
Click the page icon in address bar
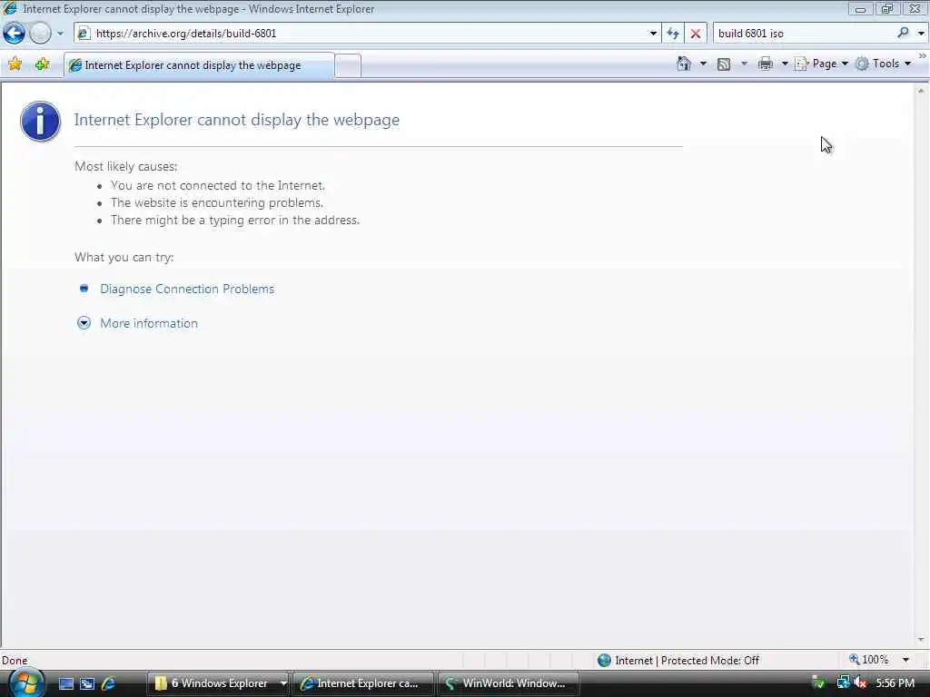(x=84, y=34)
